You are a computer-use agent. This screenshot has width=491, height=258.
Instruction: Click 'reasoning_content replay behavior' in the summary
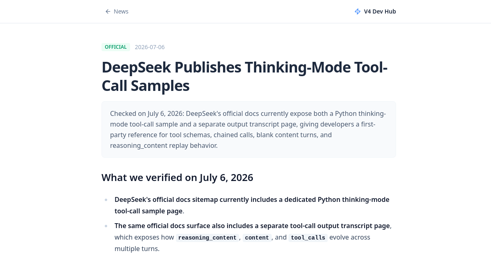[x=164, y=145]
